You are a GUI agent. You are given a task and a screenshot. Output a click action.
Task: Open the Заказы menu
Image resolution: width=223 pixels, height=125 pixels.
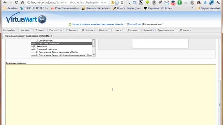point(73,30)
